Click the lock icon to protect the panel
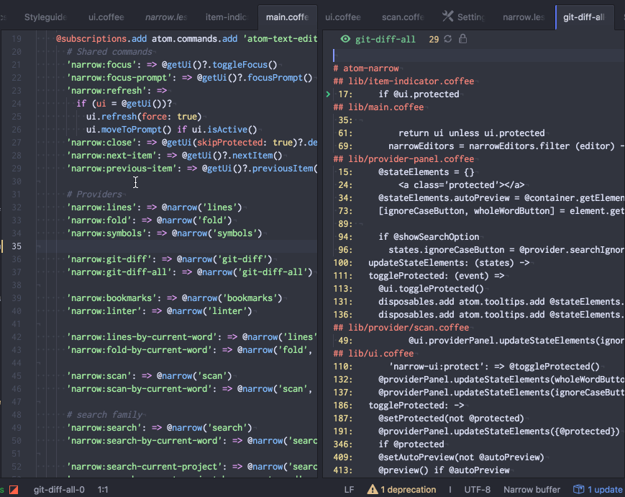This screenshot has width=625, height=497. 462,39
